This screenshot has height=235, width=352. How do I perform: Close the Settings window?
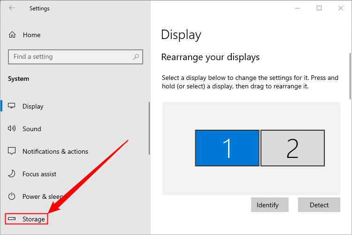pos(341,8)
